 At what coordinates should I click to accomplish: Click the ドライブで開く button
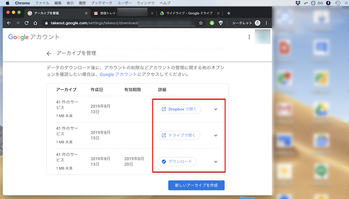coord(179,135)
